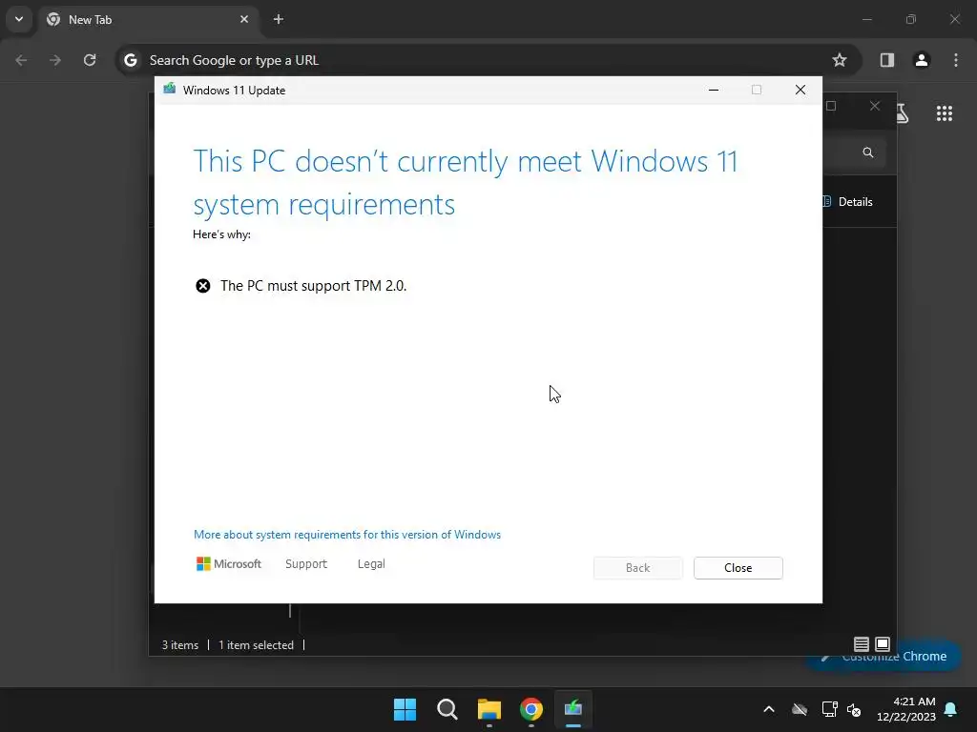Minimize the Windows 11 Update window
The height and width of the screenshot is (732, 977).
point(714,91)
